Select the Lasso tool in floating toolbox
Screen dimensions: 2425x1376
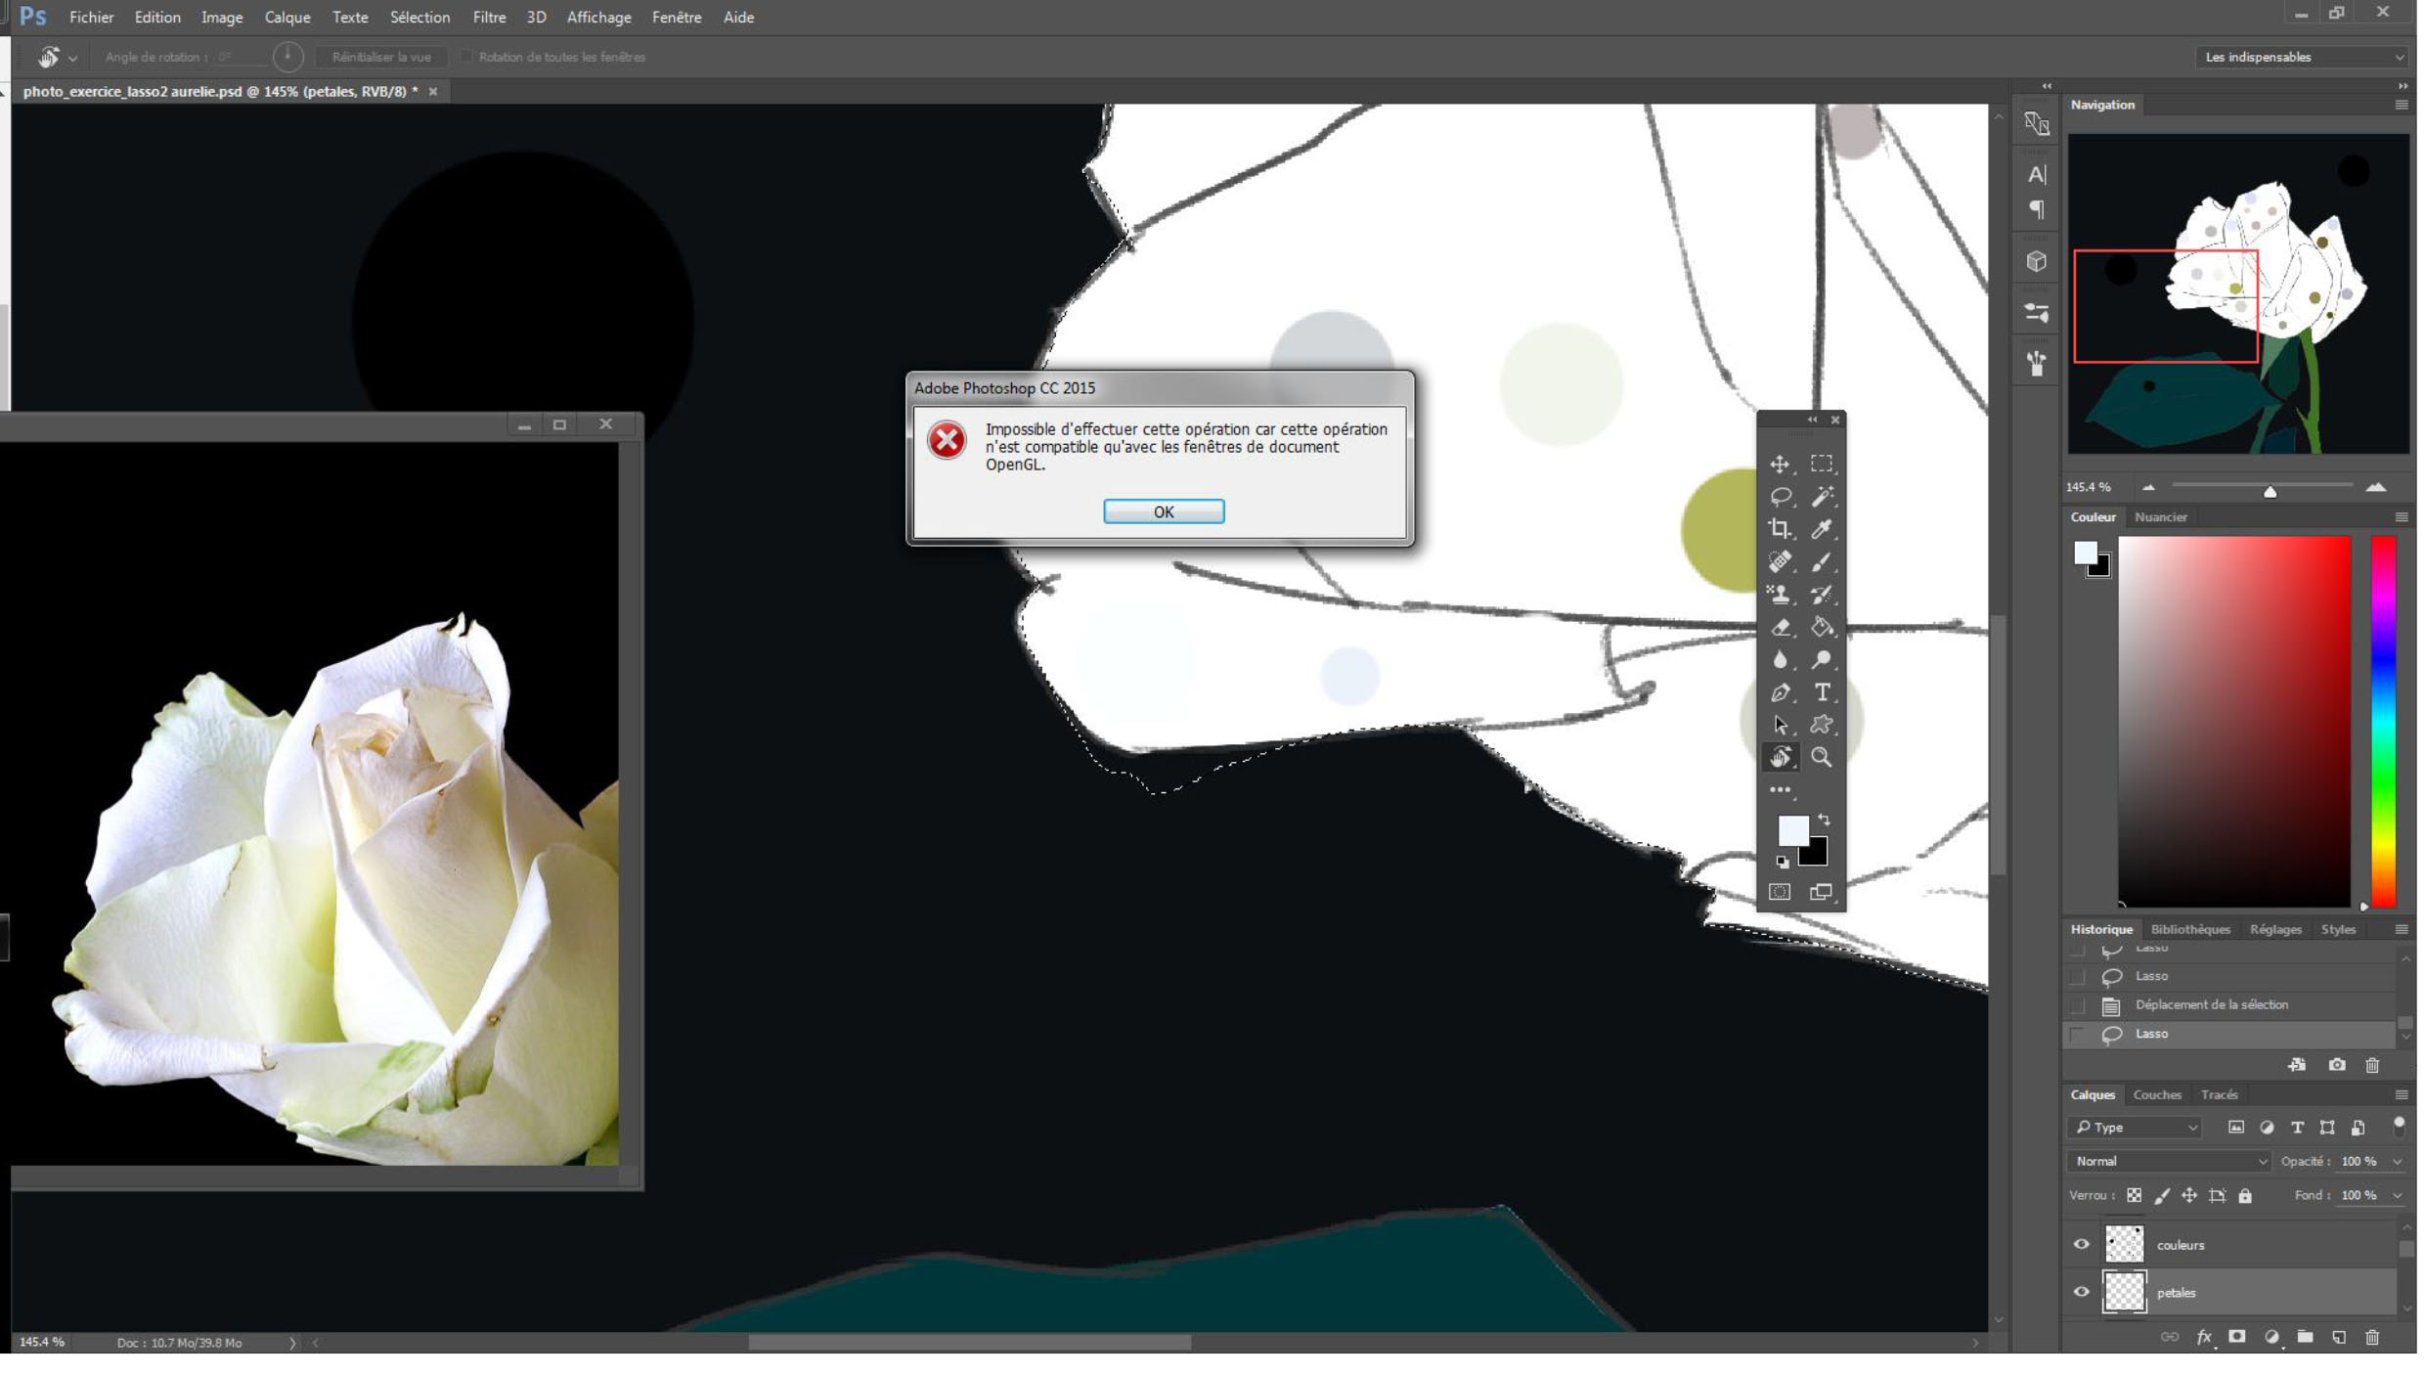1780,497
